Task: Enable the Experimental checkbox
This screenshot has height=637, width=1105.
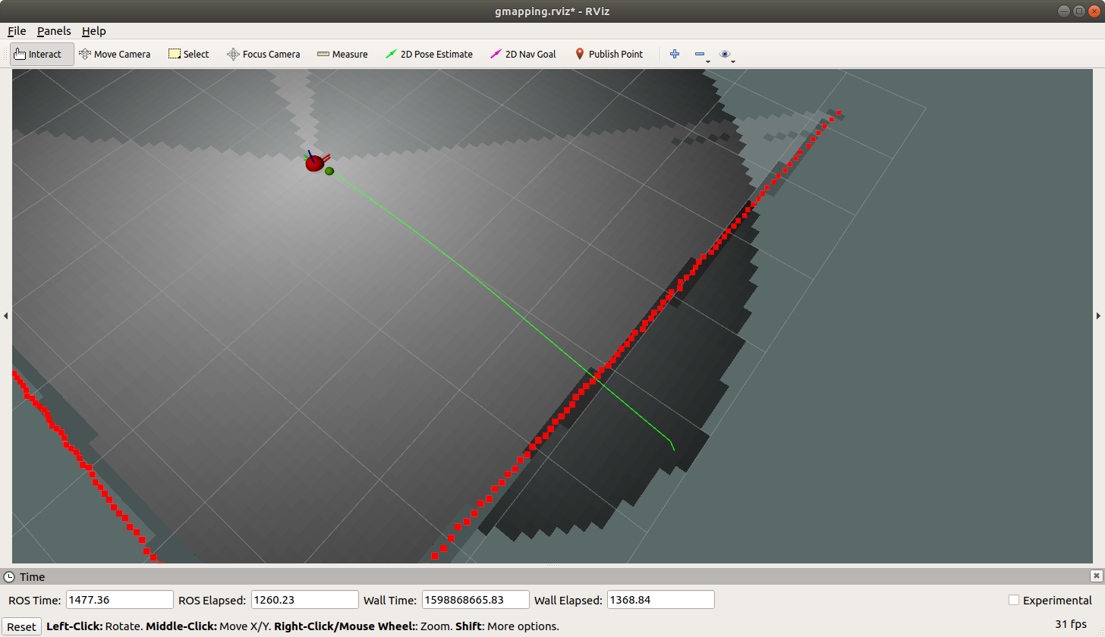Action: (x=1014, y=600)
